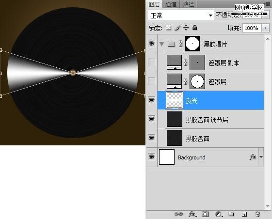This screenshot has height=219, width=272.
Task: Select 遮罩层 副本 mask thumbnail
Action: (x=197, y=63)
